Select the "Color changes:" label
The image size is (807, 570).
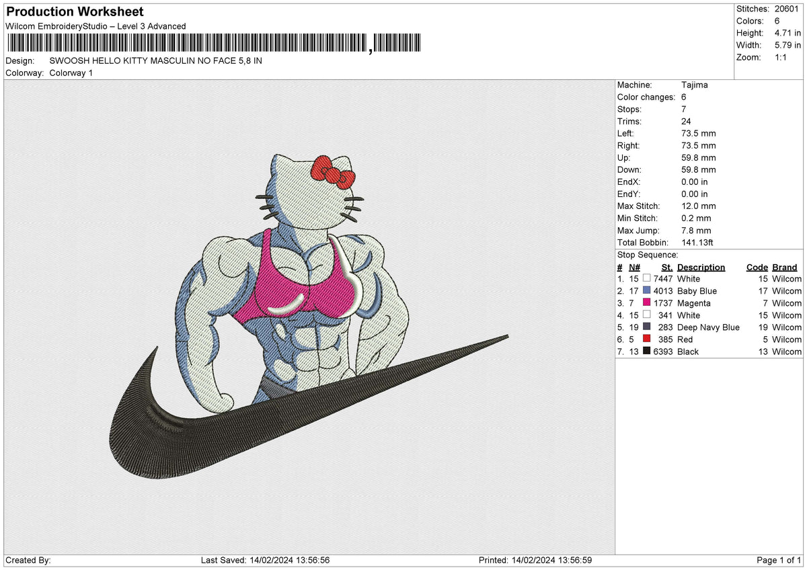click(x=646, y=97)
